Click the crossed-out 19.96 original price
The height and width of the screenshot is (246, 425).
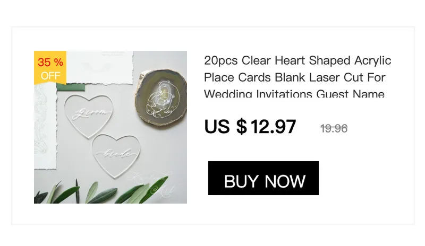pyautogui.click(x=334, y=128)
